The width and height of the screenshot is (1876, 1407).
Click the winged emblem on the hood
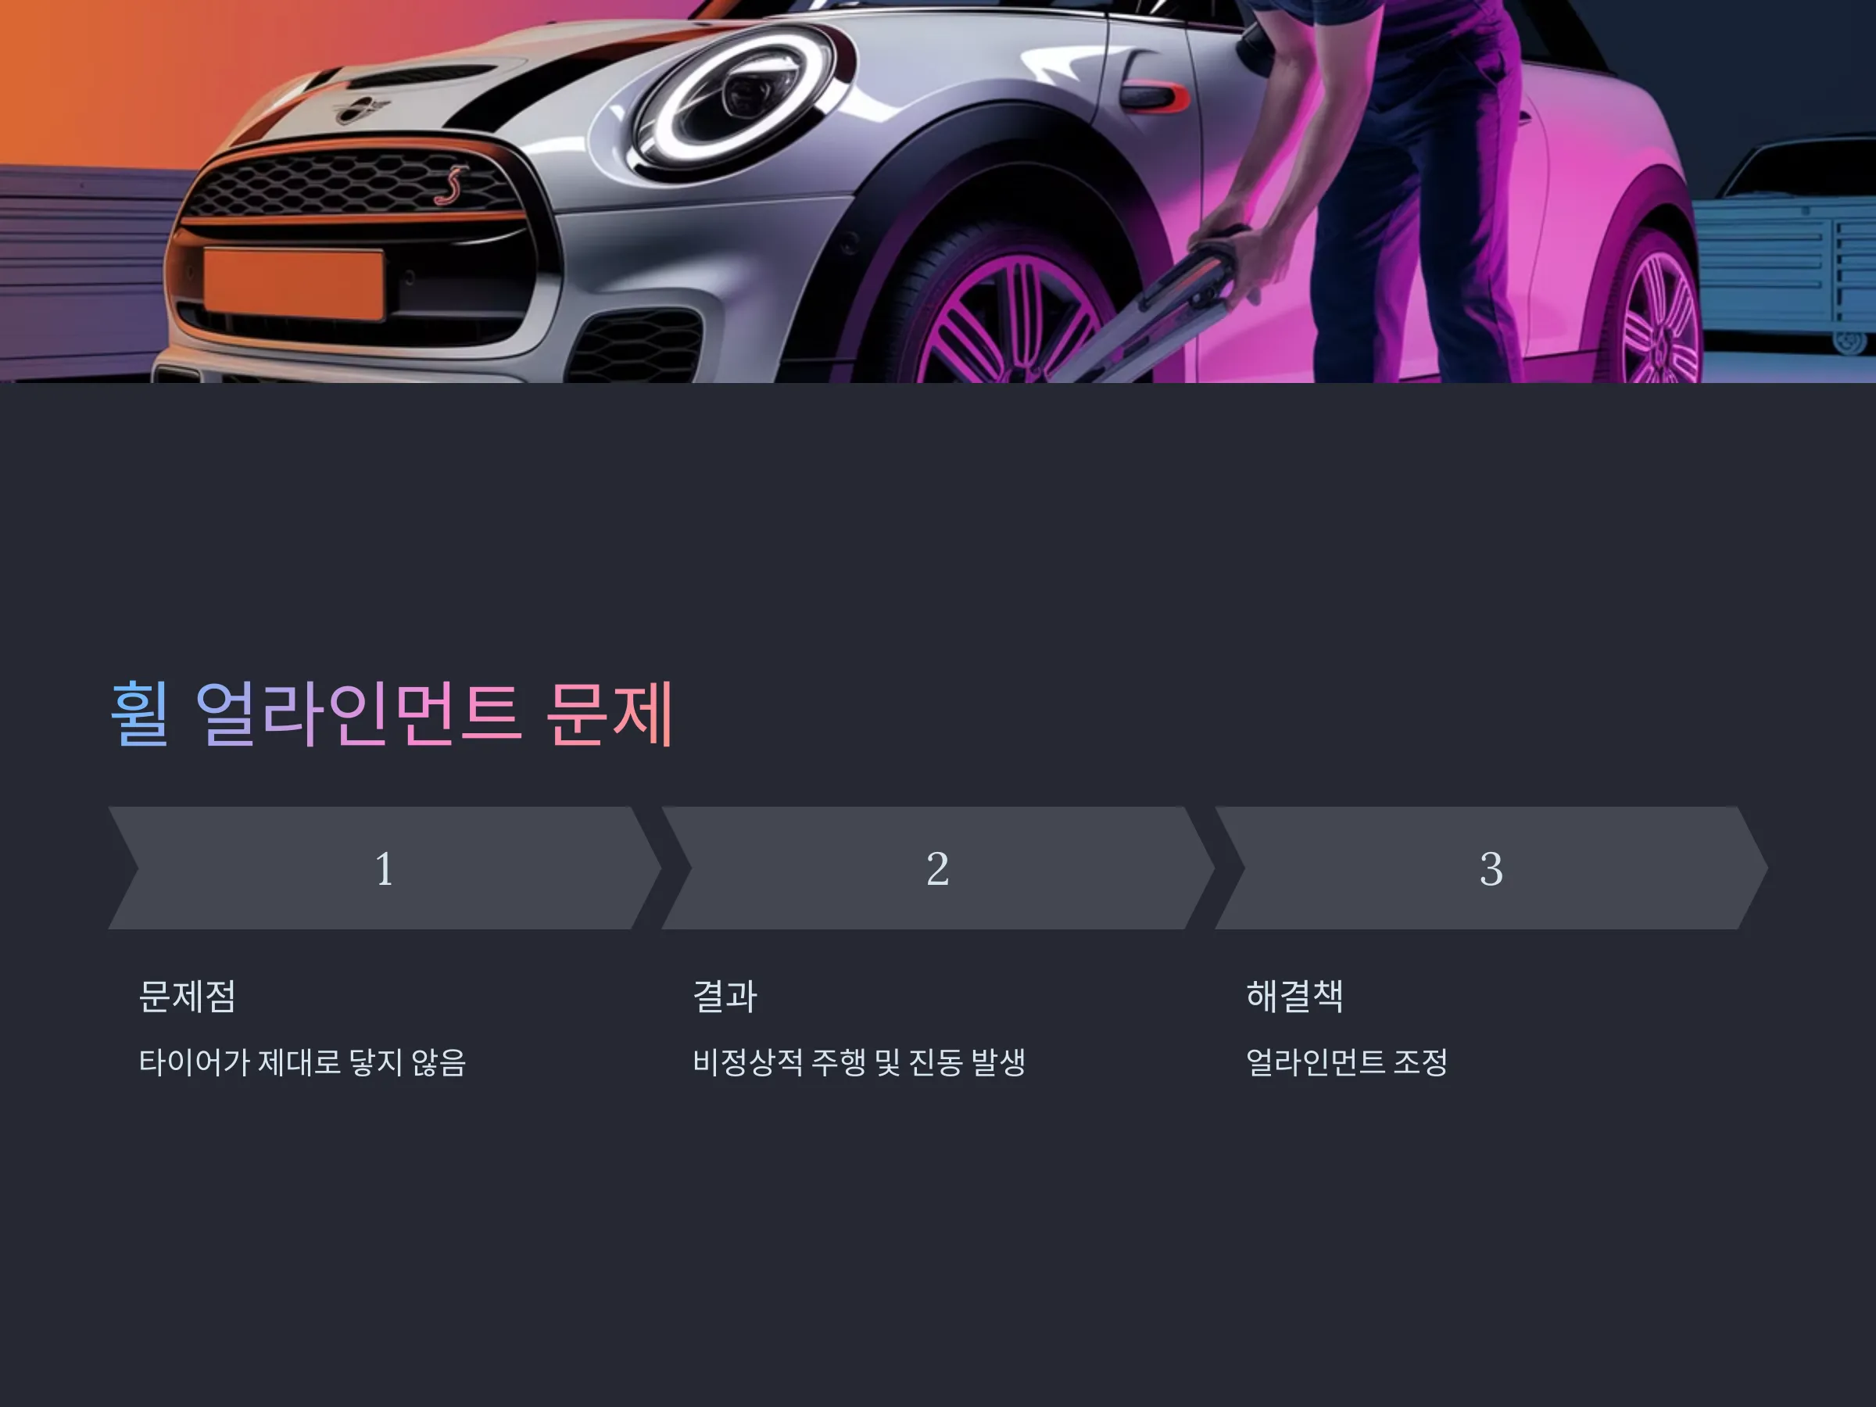361,109
